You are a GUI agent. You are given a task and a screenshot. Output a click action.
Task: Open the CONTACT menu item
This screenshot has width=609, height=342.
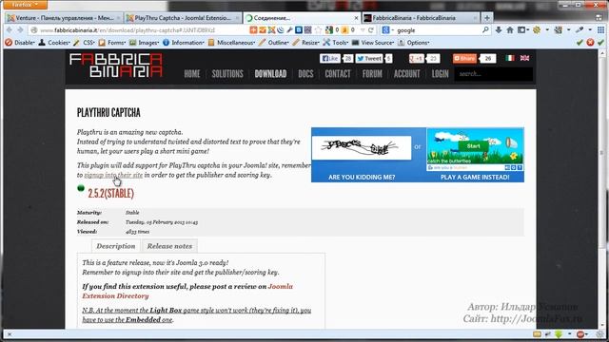(338, 74)
